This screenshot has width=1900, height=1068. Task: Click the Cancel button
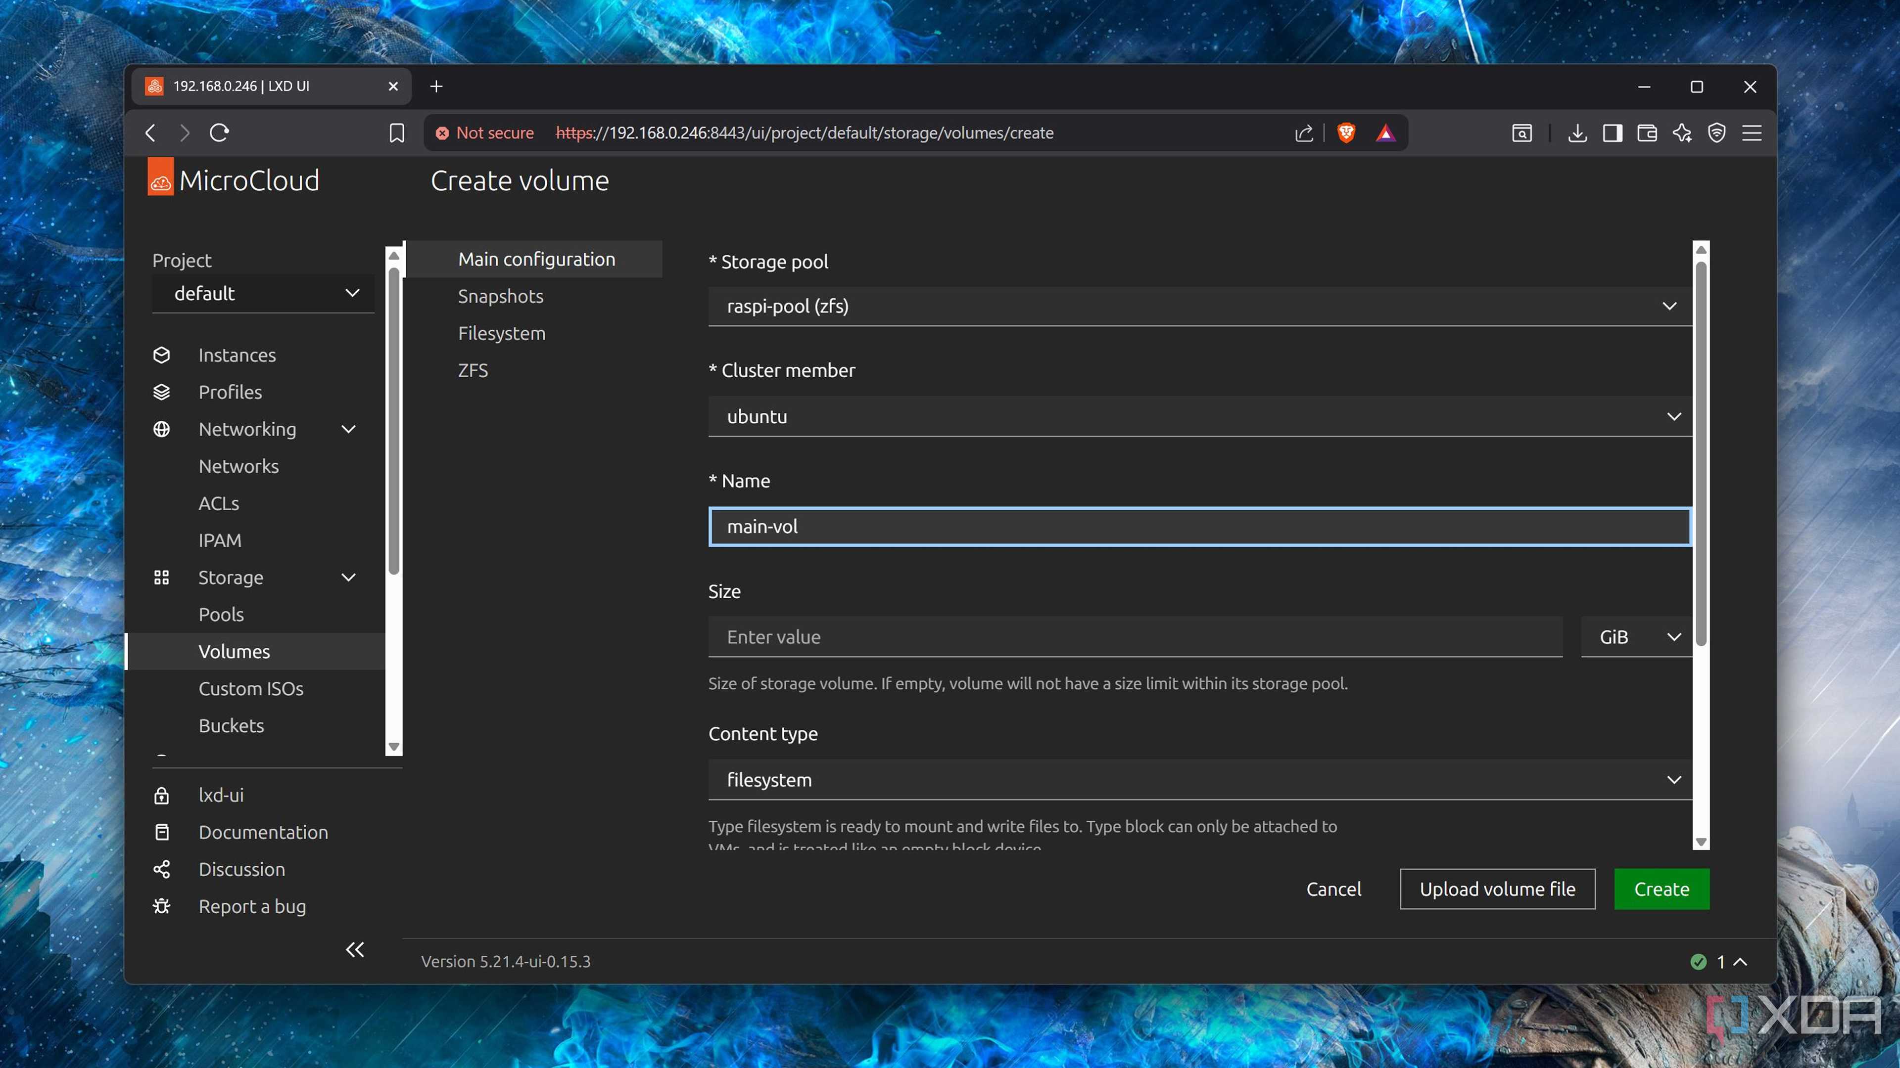[x=1333, y=889]
